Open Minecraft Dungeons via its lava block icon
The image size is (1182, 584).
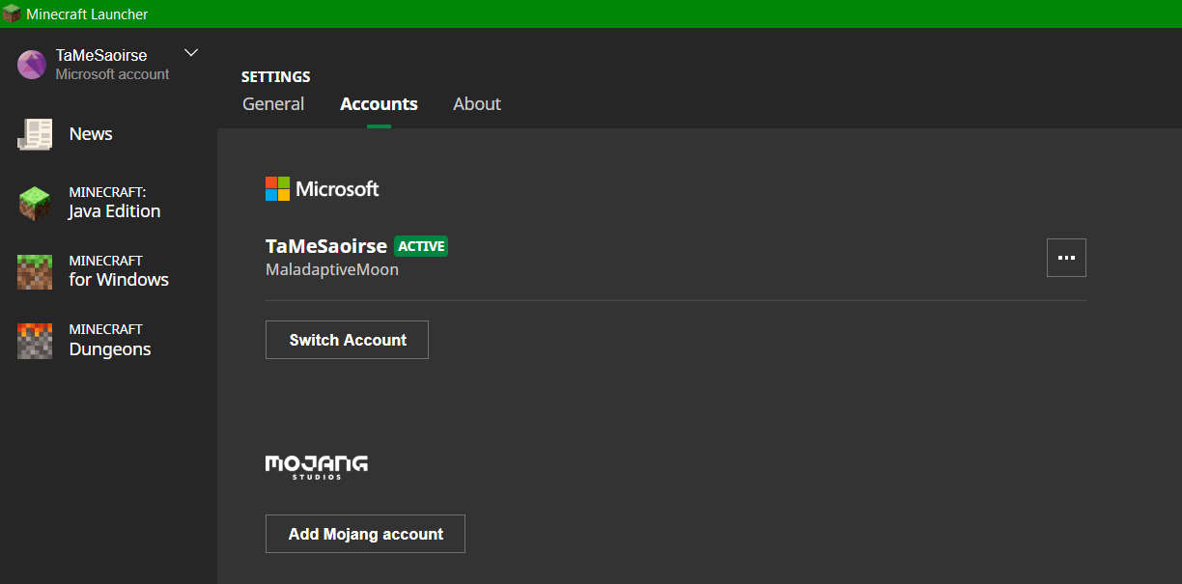[35, 341]
